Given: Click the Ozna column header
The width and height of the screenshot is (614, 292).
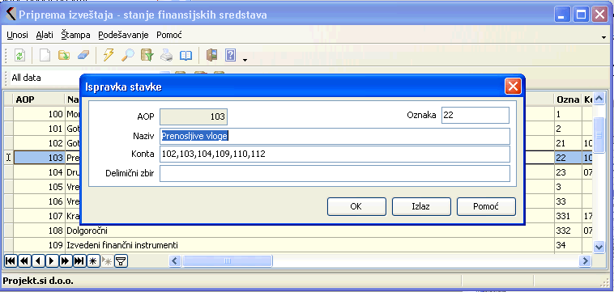Looking at the screenshot, I should pos(567,99).
